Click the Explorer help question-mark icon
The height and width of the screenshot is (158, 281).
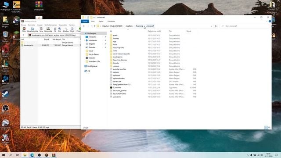point(270,22)
